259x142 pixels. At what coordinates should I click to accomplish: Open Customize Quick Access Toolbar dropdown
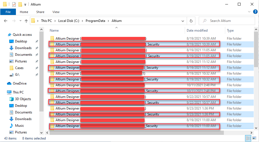click(25, 5)
